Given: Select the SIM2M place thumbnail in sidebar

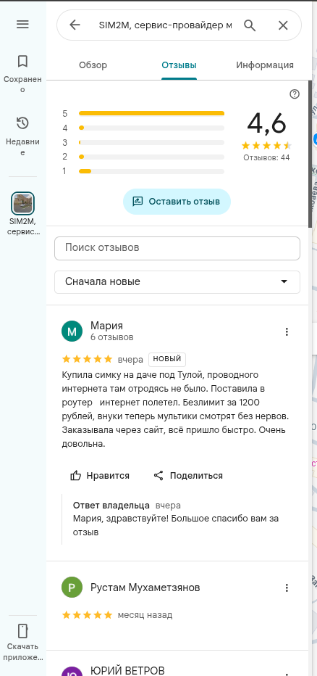Looking at the screenshot, I should click(x=22, y=204).
